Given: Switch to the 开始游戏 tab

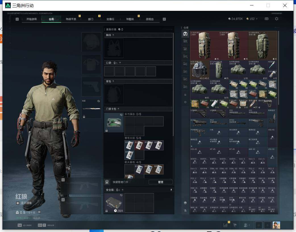Looking at the screenshot, I should 32,19.
